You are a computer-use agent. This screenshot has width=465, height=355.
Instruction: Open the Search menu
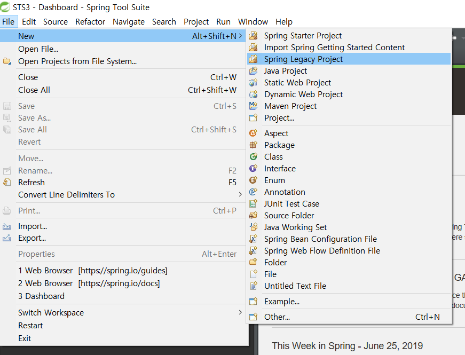tap(164, 22)
